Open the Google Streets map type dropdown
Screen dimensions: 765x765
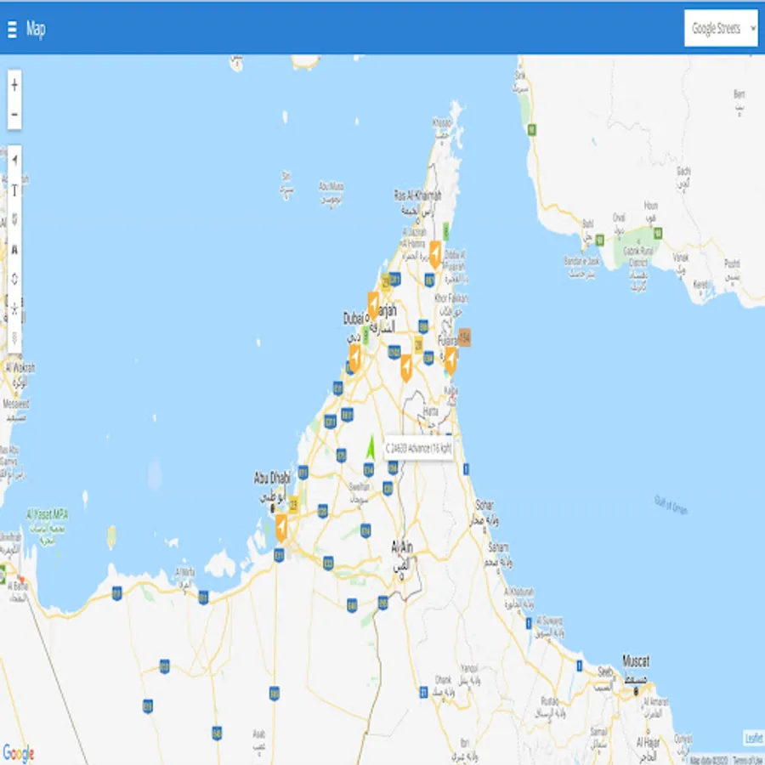tap(721, 29)
